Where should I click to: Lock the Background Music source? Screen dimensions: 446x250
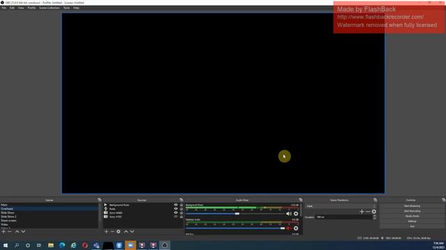[181, 205]
